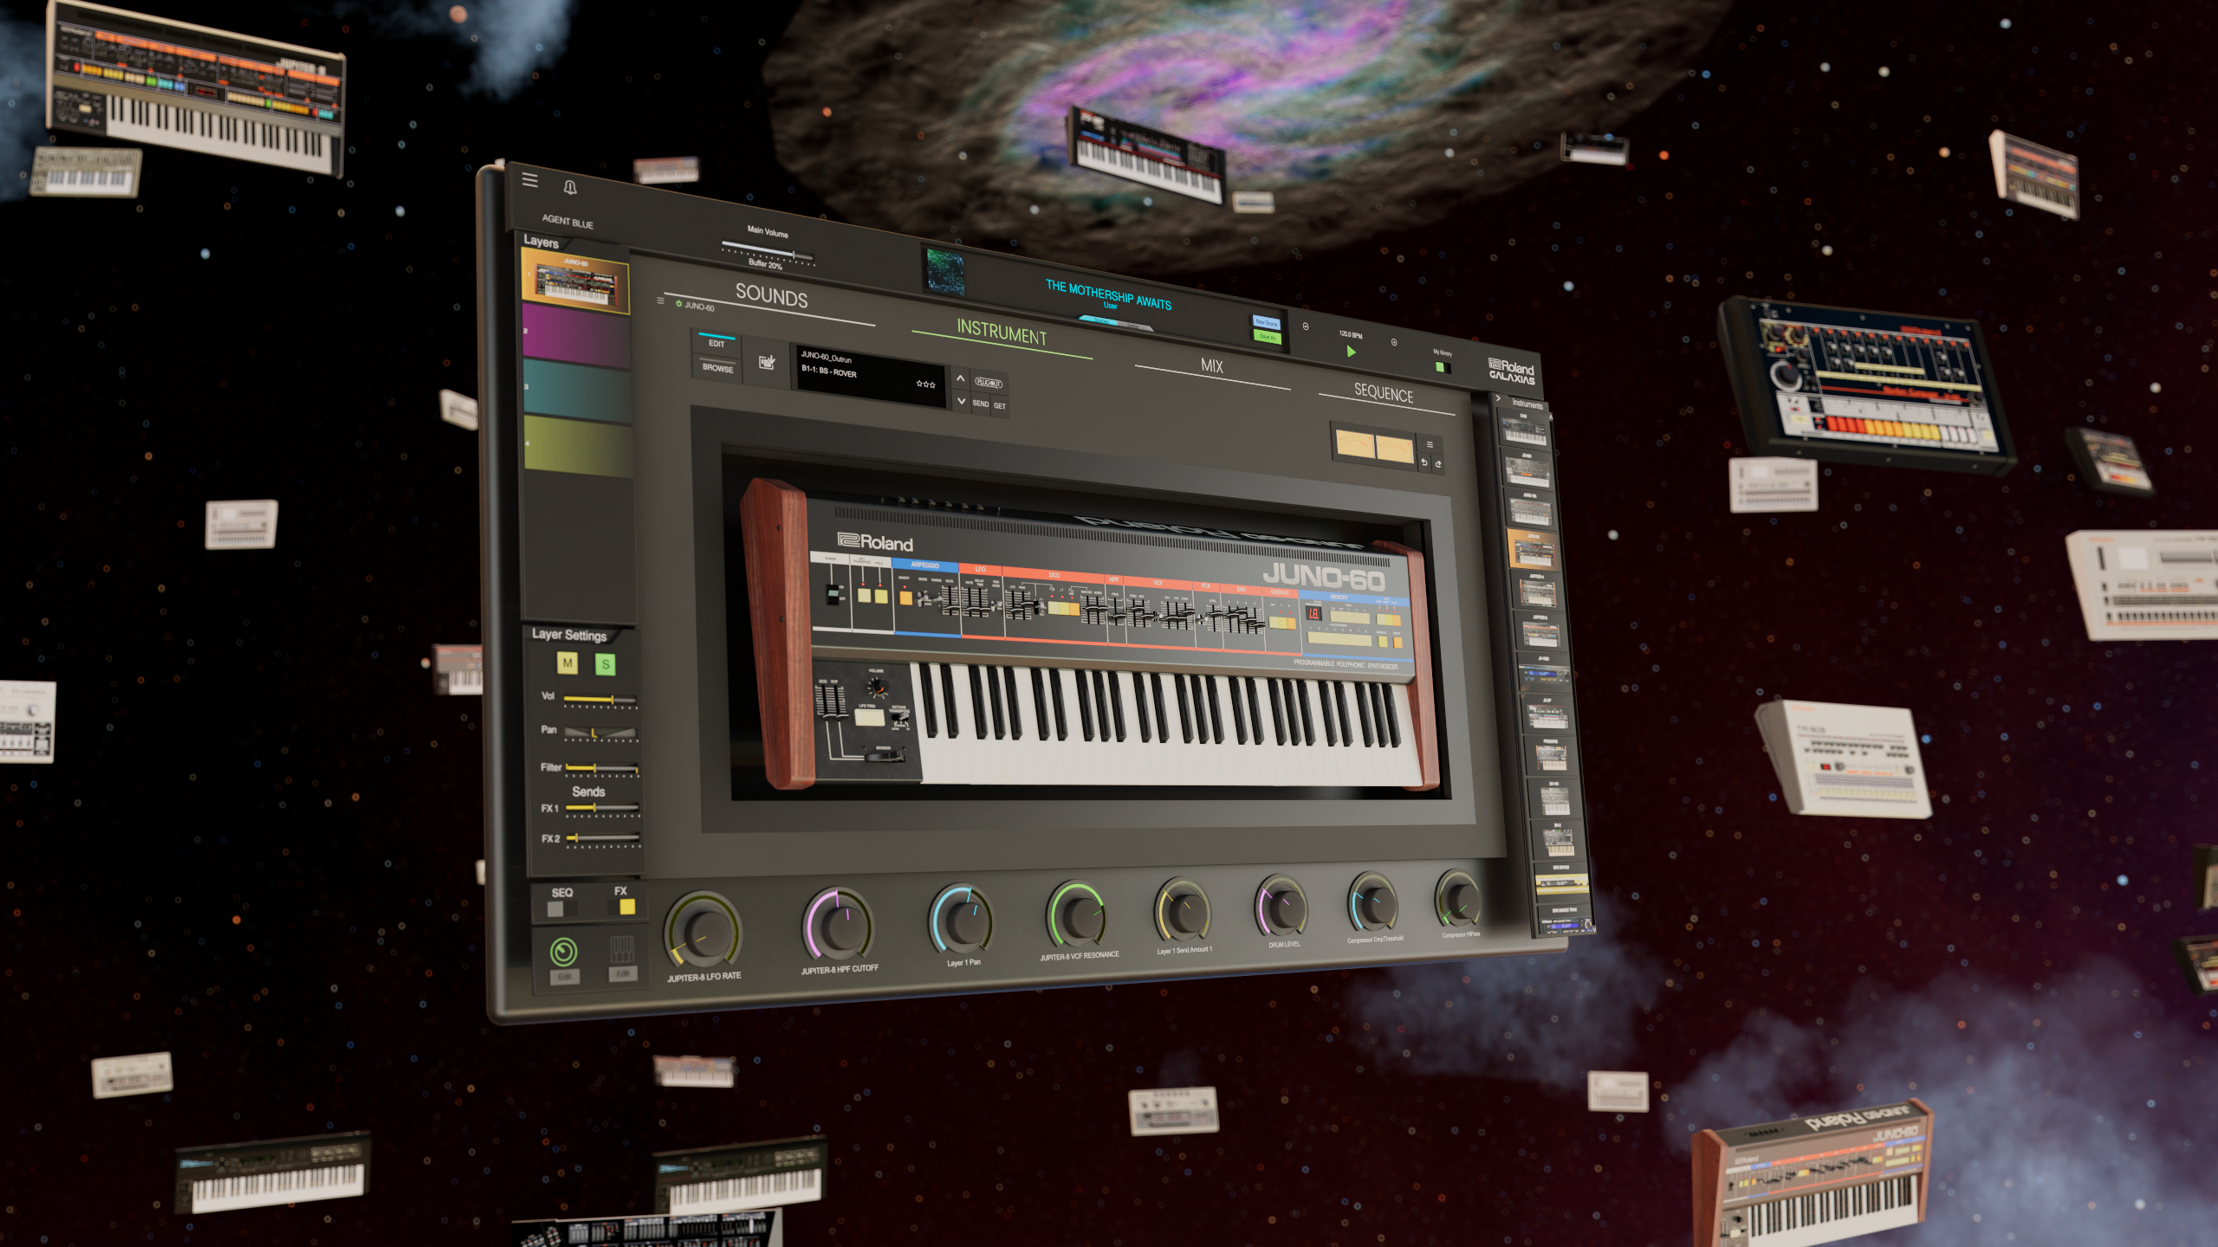Click the green Save As button
Screen dimensions: 2218x1247
[1266, 337]
